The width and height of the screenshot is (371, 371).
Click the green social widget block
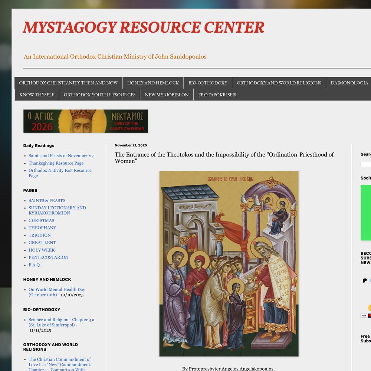(x=366, y=213)
